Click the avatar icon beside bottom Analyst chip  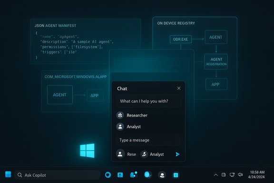[x=144, y=154]
